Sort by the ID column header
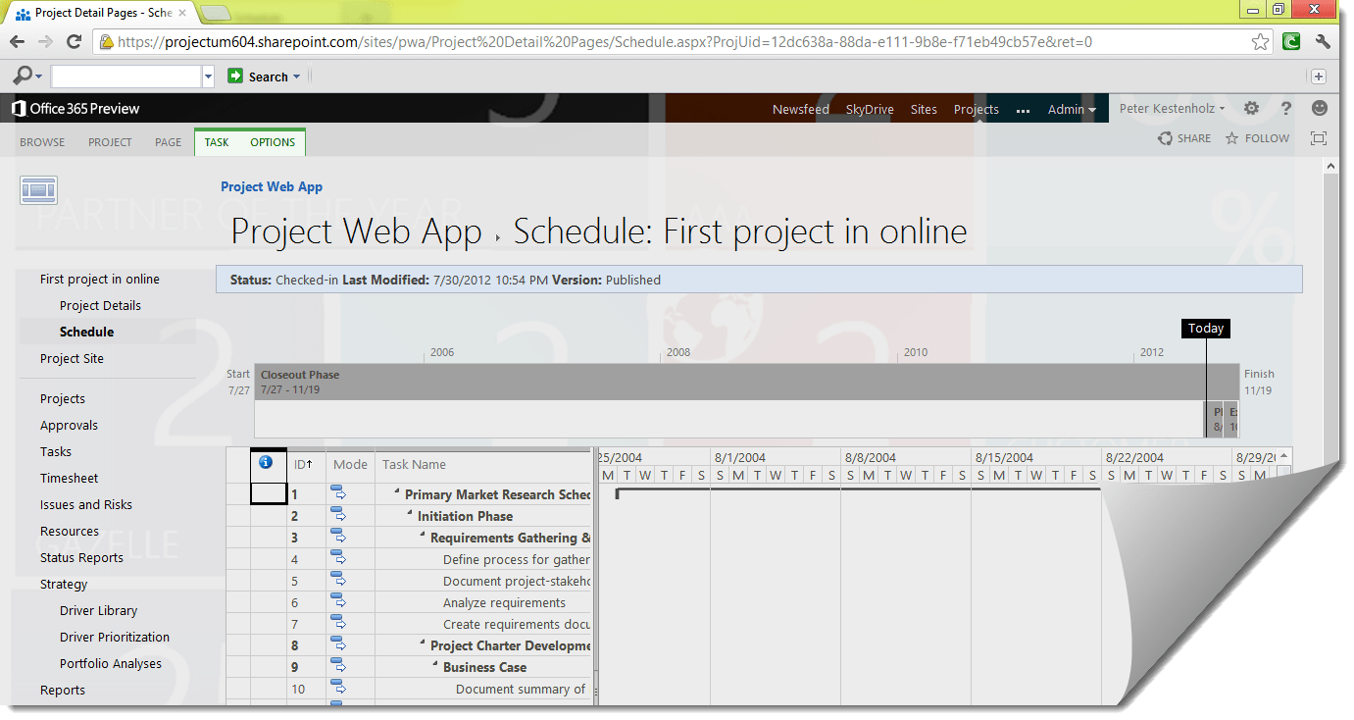The width and height of the screenshot is (1354, 720). [305, 464]
